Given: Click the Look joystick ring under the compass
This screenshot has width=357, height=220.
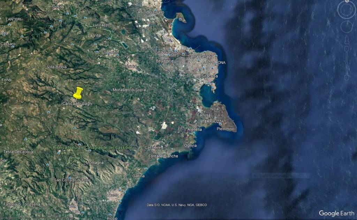Looking at the screenshot, I should [x=347, y=10].
